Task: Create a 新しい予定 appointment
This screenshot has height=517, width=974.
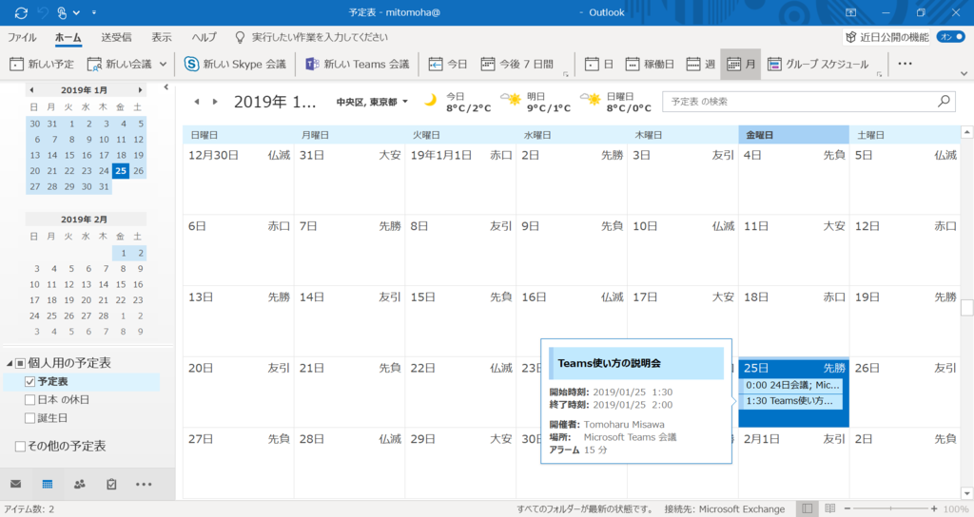Action: pos(42,64)
